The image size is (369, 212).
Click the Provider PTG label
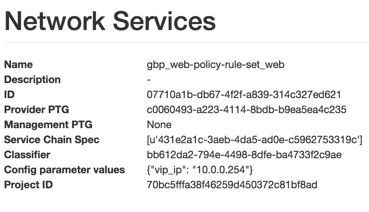click(x=37, y=110)
